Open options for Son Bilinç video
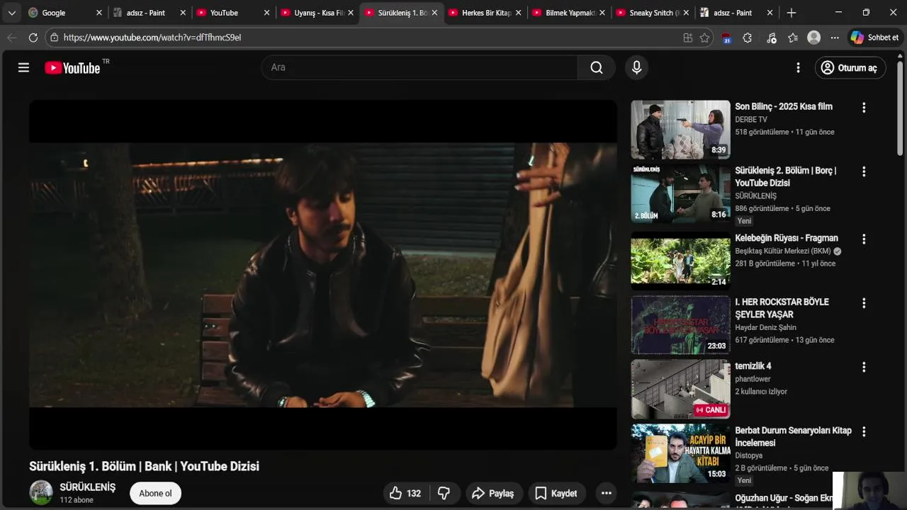The width and height of the screenshot is (907, 510). [x=863, y=108]
